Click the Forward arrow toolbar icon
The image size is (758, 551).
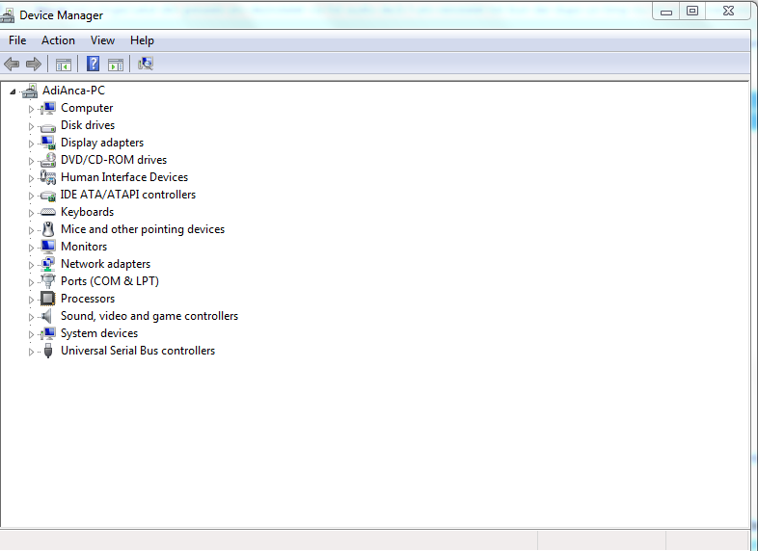34,64
